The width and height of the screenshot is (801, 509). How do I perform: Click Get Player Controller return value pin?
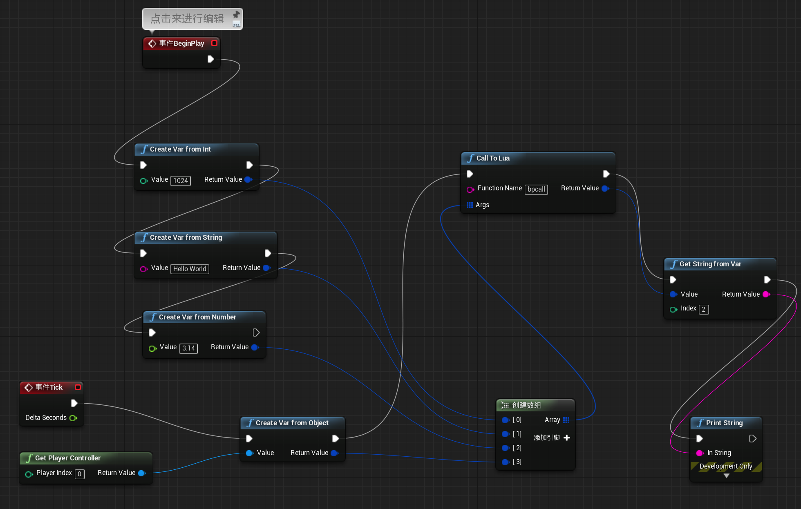click(x=142, y=473)
